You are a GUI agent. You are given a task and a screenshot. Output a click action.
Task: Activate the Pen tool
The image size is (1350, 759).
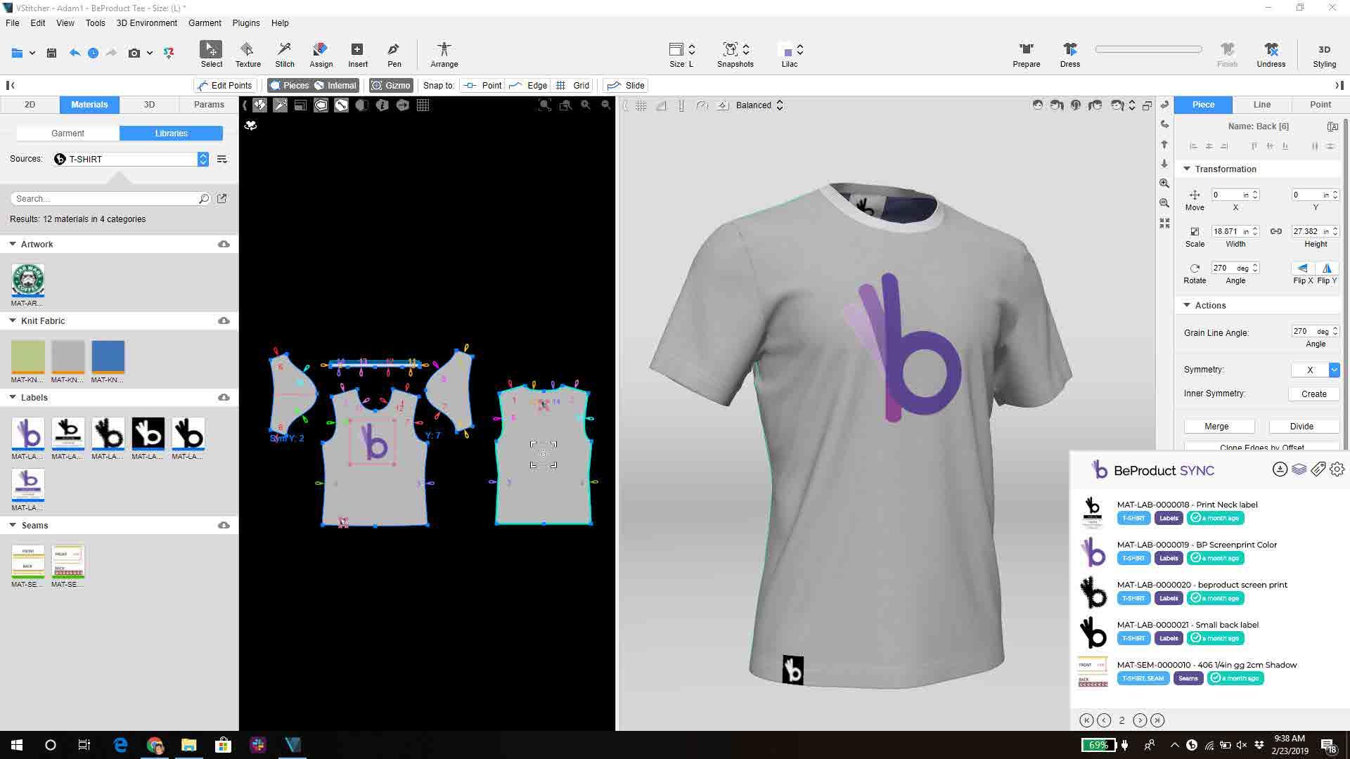coord(393,54)
